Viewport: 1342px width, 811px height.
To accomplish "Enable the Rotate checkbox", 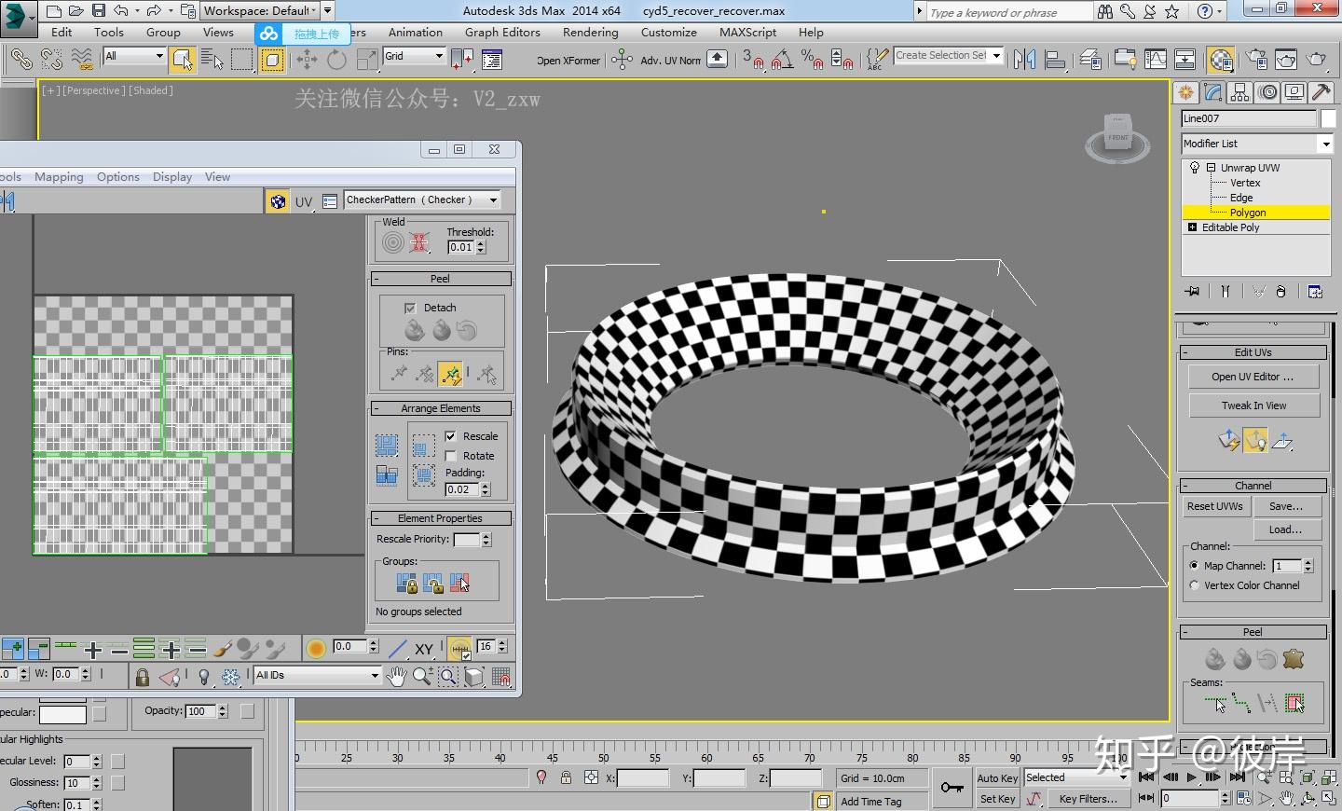I will click(451, 456).
